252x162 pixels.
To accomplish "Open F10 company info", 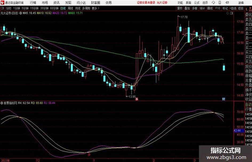I will 218,8.
